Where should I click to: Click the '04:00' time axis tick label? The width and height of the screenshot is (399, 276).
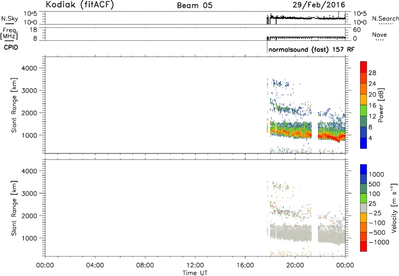click(95, 266)
